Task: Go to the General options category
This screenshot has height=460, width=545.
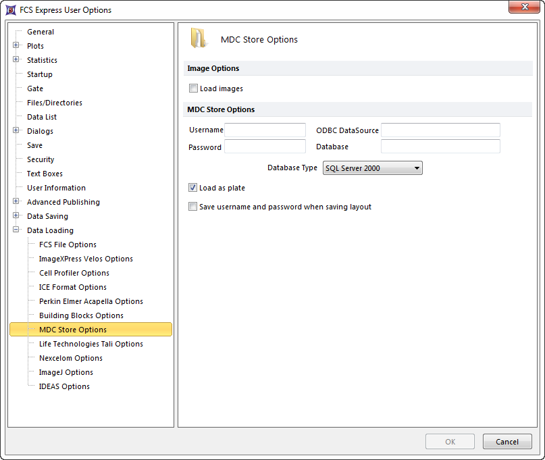Action: (x=41, y=32)
